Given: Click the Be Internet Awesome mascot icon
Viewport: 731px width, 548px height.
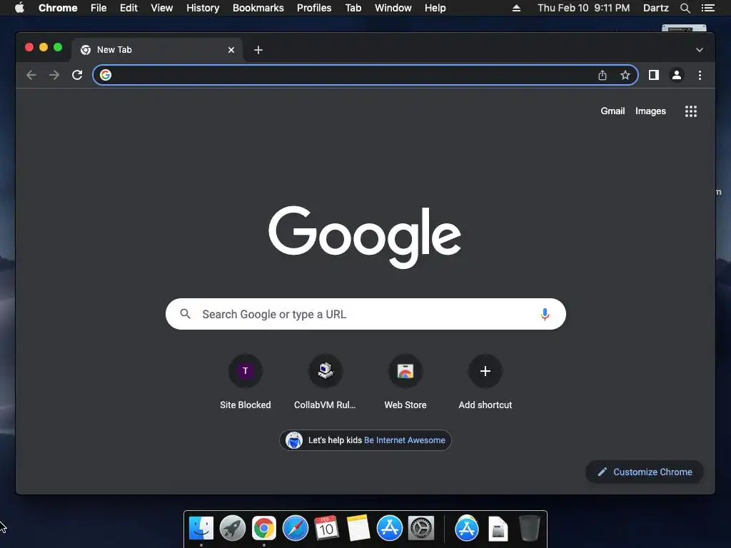Looking at the screenshot, I should [x=293, y=440].
